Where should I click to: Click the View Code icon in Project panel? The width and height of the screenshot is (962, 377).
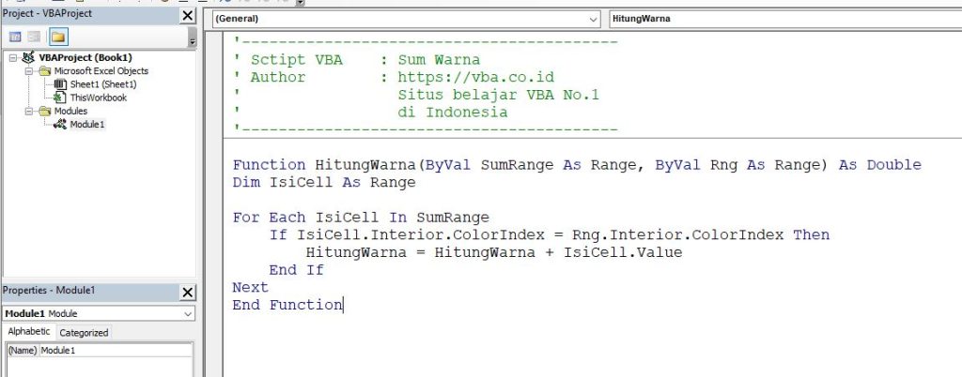15,37
